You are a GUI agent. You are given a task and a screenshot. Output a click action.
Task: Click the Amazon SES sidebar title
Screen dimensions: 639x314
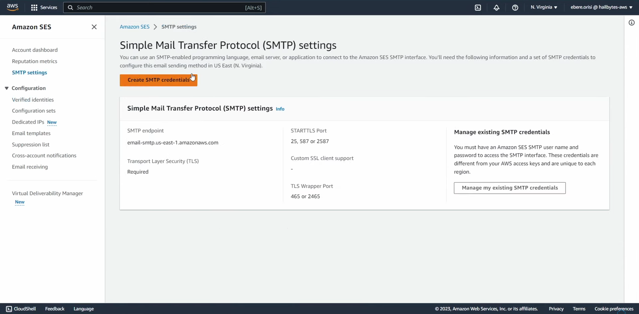(x=32, y=27)
